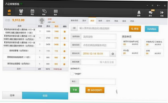
Task: Switch to the 用品 tab
Action: pos(116,21)
